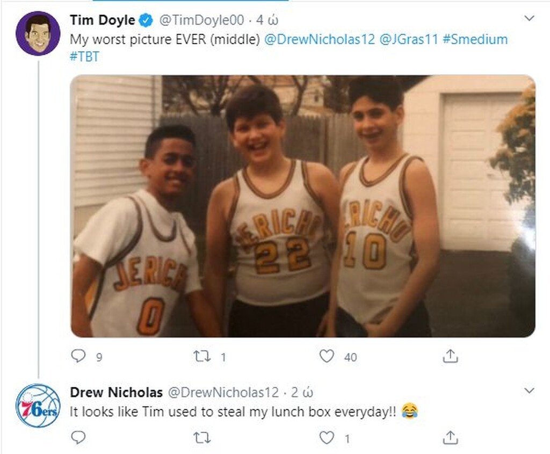The image size is (550, 454).
Task: Reply to Drew Nicholas's comment
Action: point(78,438)
